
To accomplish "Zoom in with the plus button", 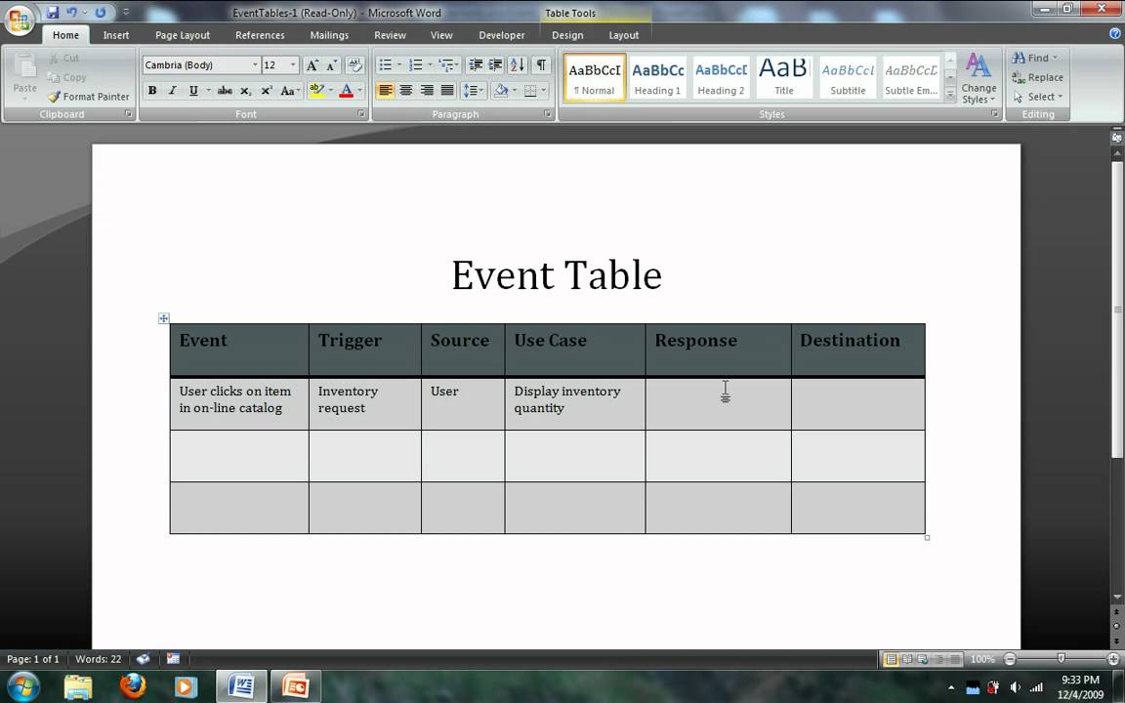I will coord(1113,659).
